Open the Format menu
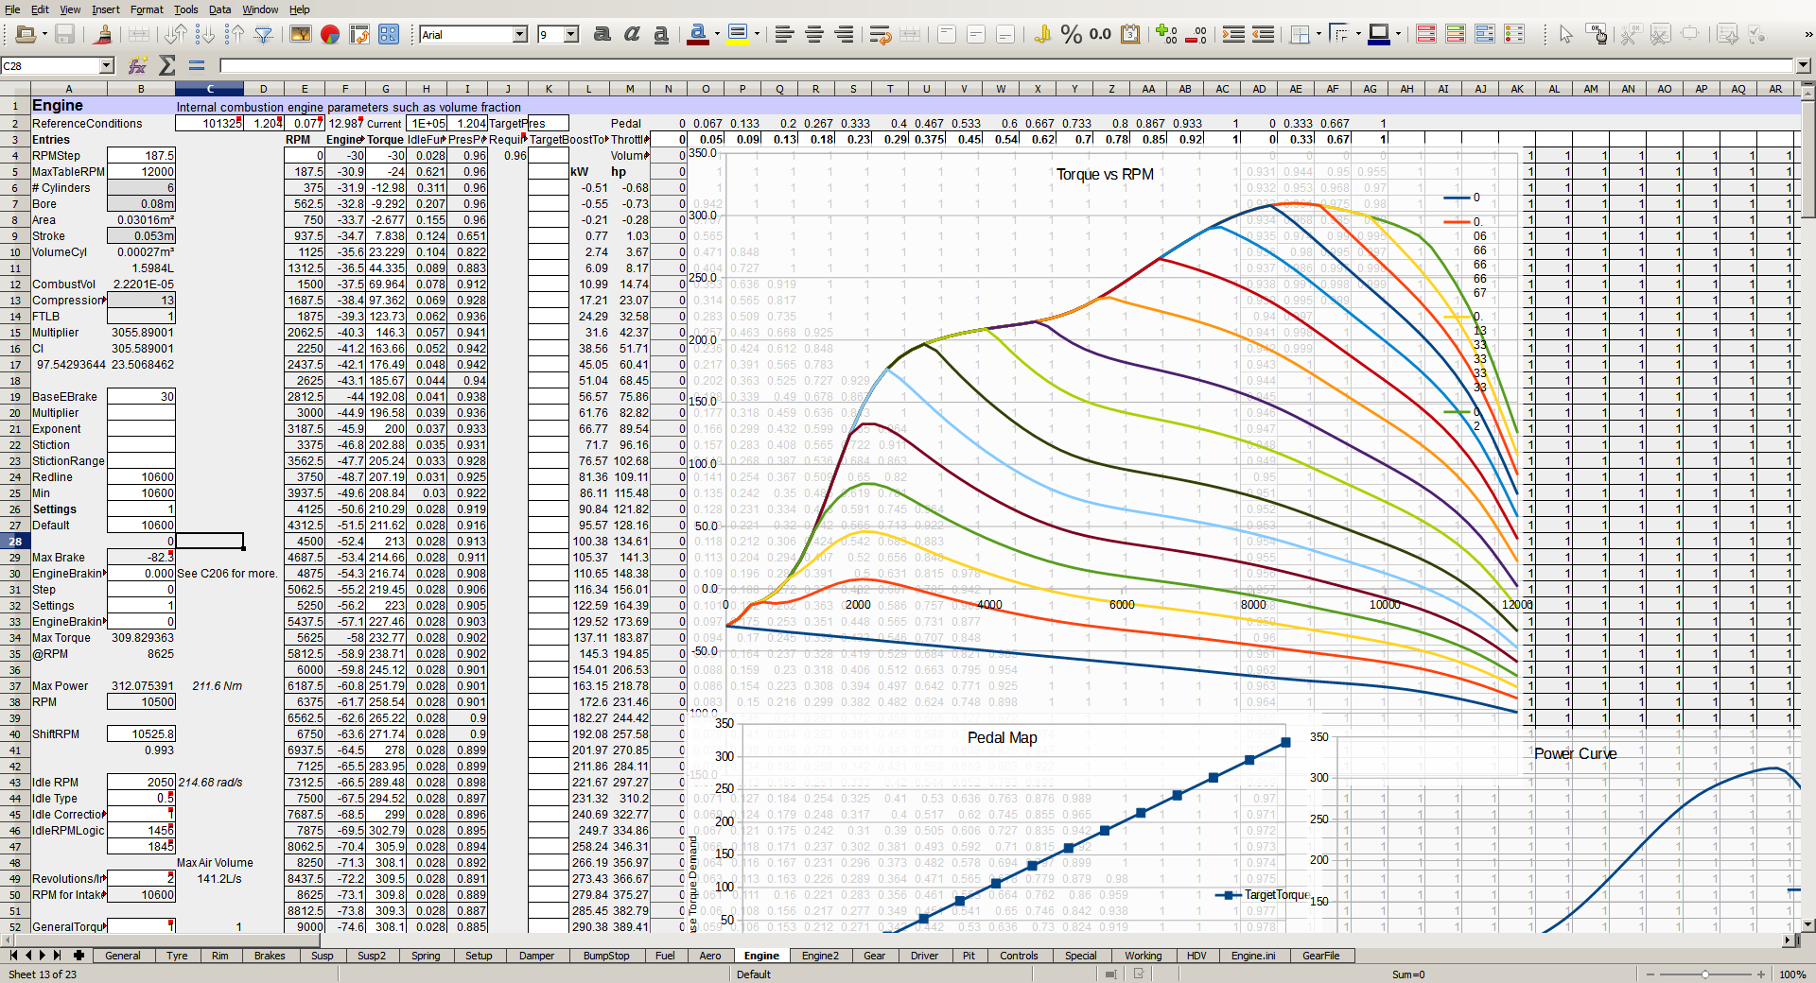This screenshot has height=983, width=1816. [x=147, y=9]
